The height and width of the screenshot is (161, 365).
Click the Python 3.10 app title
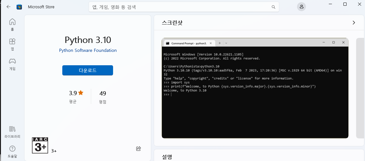(88, 40)
